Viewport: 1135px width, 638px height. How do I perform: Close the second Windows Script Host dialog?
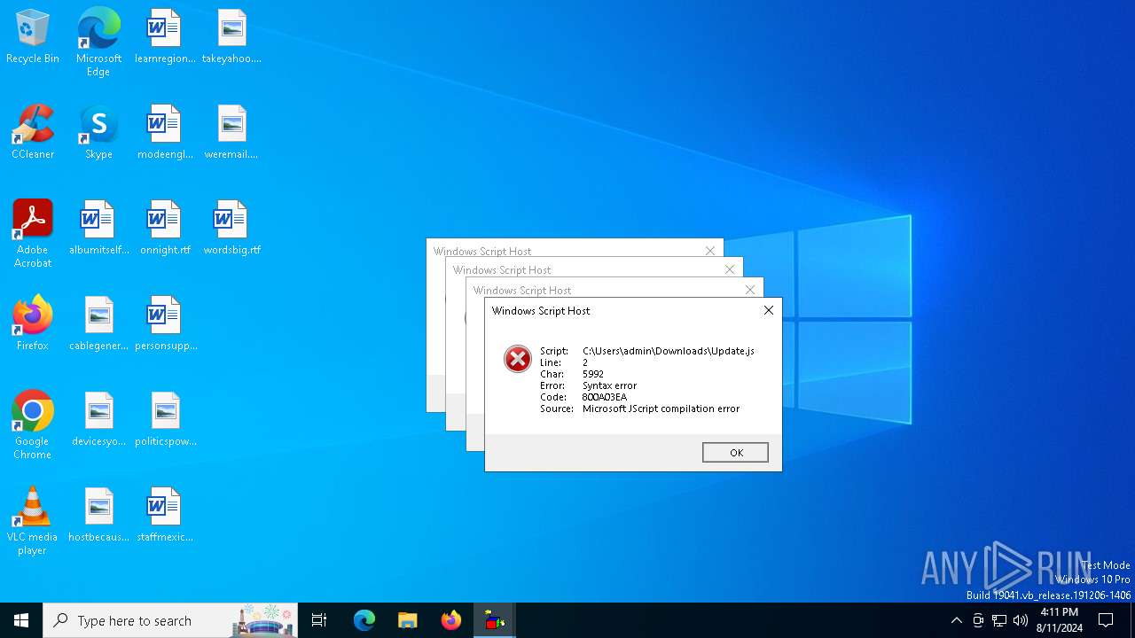730,269
